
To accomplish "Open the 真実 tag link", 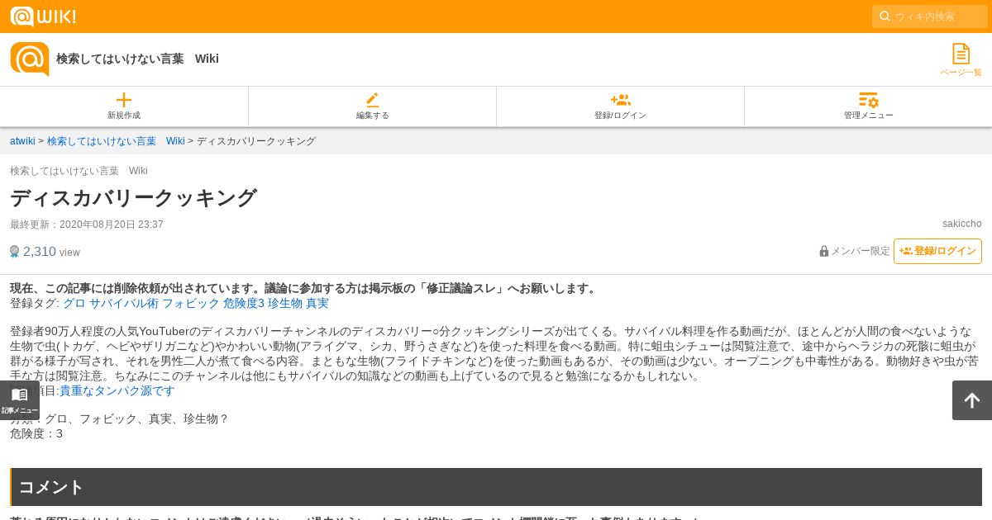I will 317,303.
